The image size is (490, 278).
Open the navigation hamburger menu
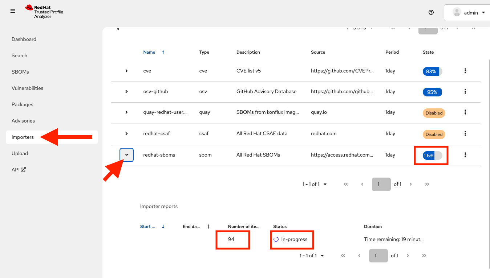click(x=12, y=11)
